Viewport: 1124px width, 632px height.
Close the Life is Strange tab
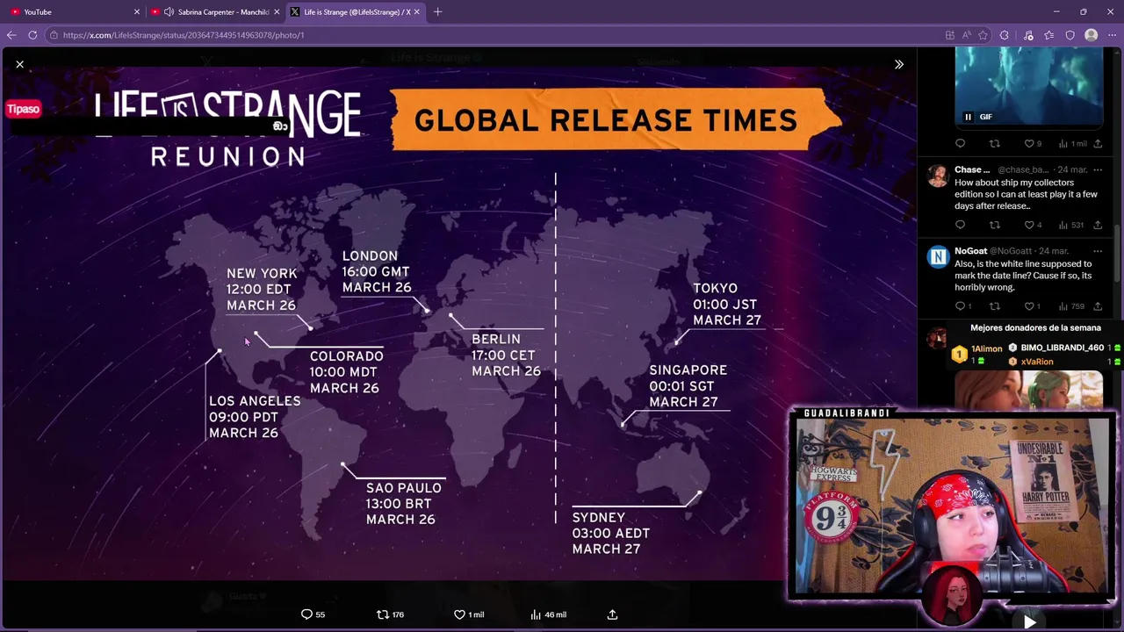[416, 11]
